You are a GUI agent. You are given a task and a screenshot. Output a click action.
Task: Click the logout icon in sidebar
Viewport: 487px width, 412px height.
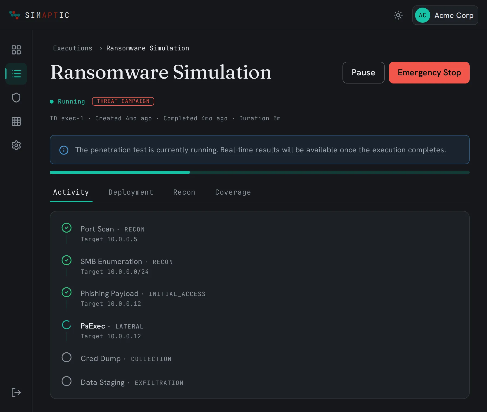pos(16,392)
